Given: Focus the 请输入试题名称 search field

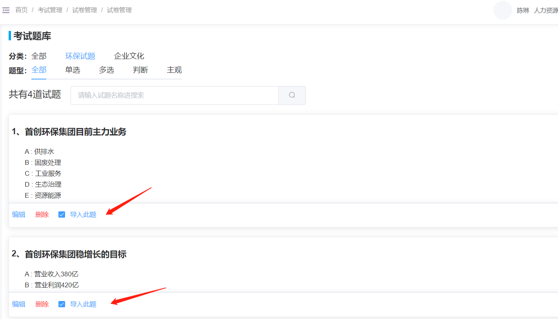Looking at the screenshot, I should pyautogui.click(x=174, y=95).
